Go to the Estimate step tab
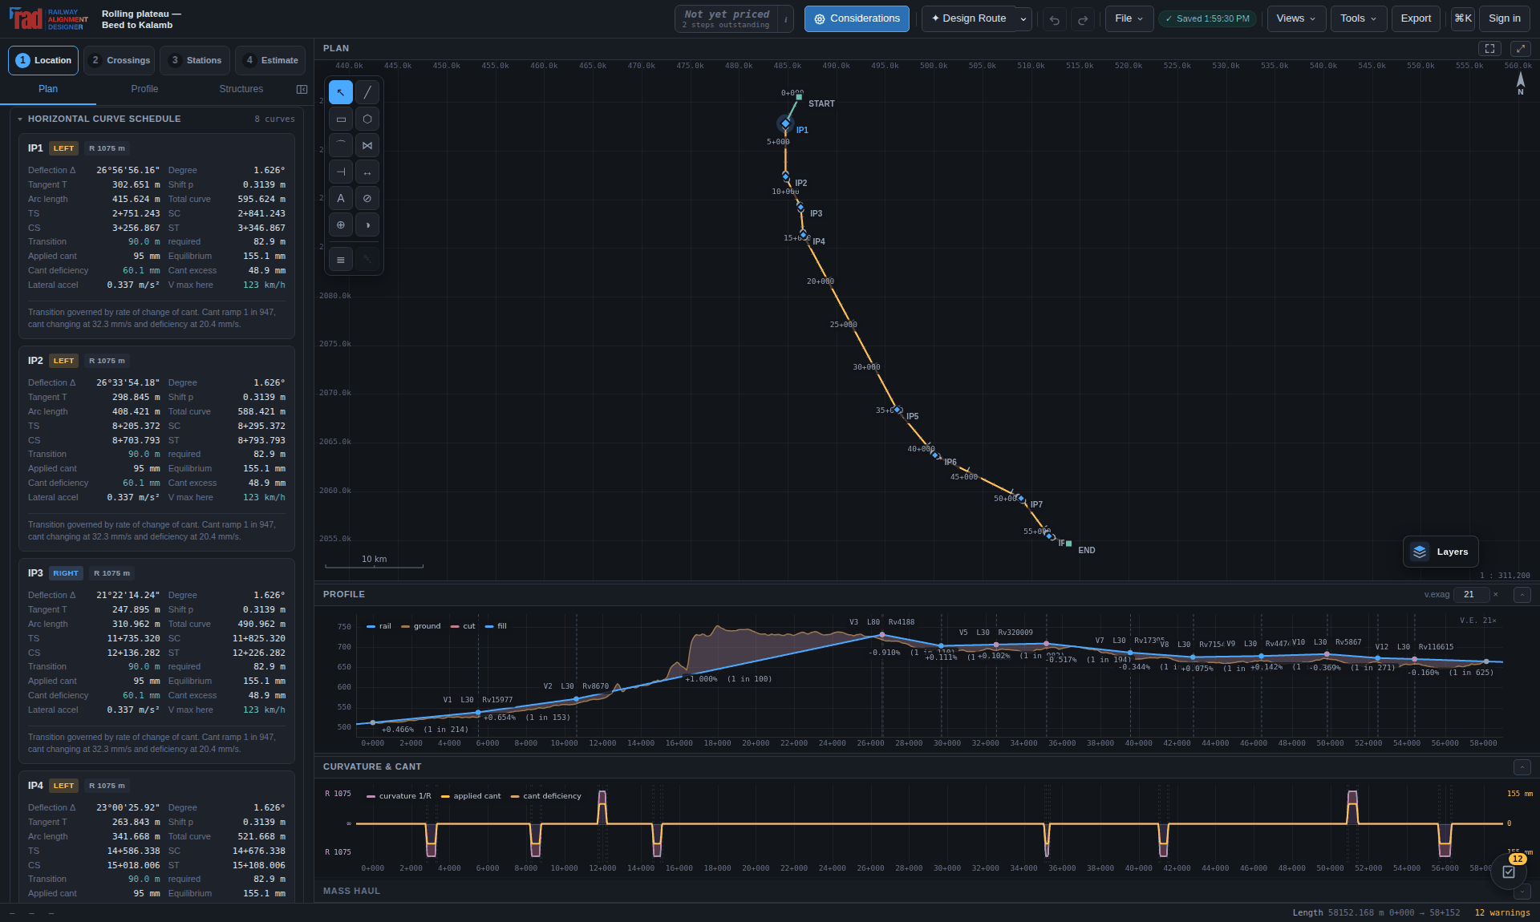 tap(271, 60)
